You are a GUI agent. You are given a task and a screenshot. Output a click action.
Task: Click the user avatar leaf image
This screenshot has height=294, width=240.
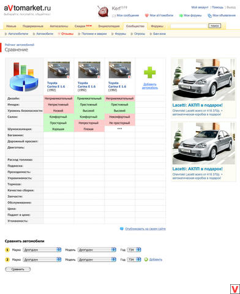point(103,12)
